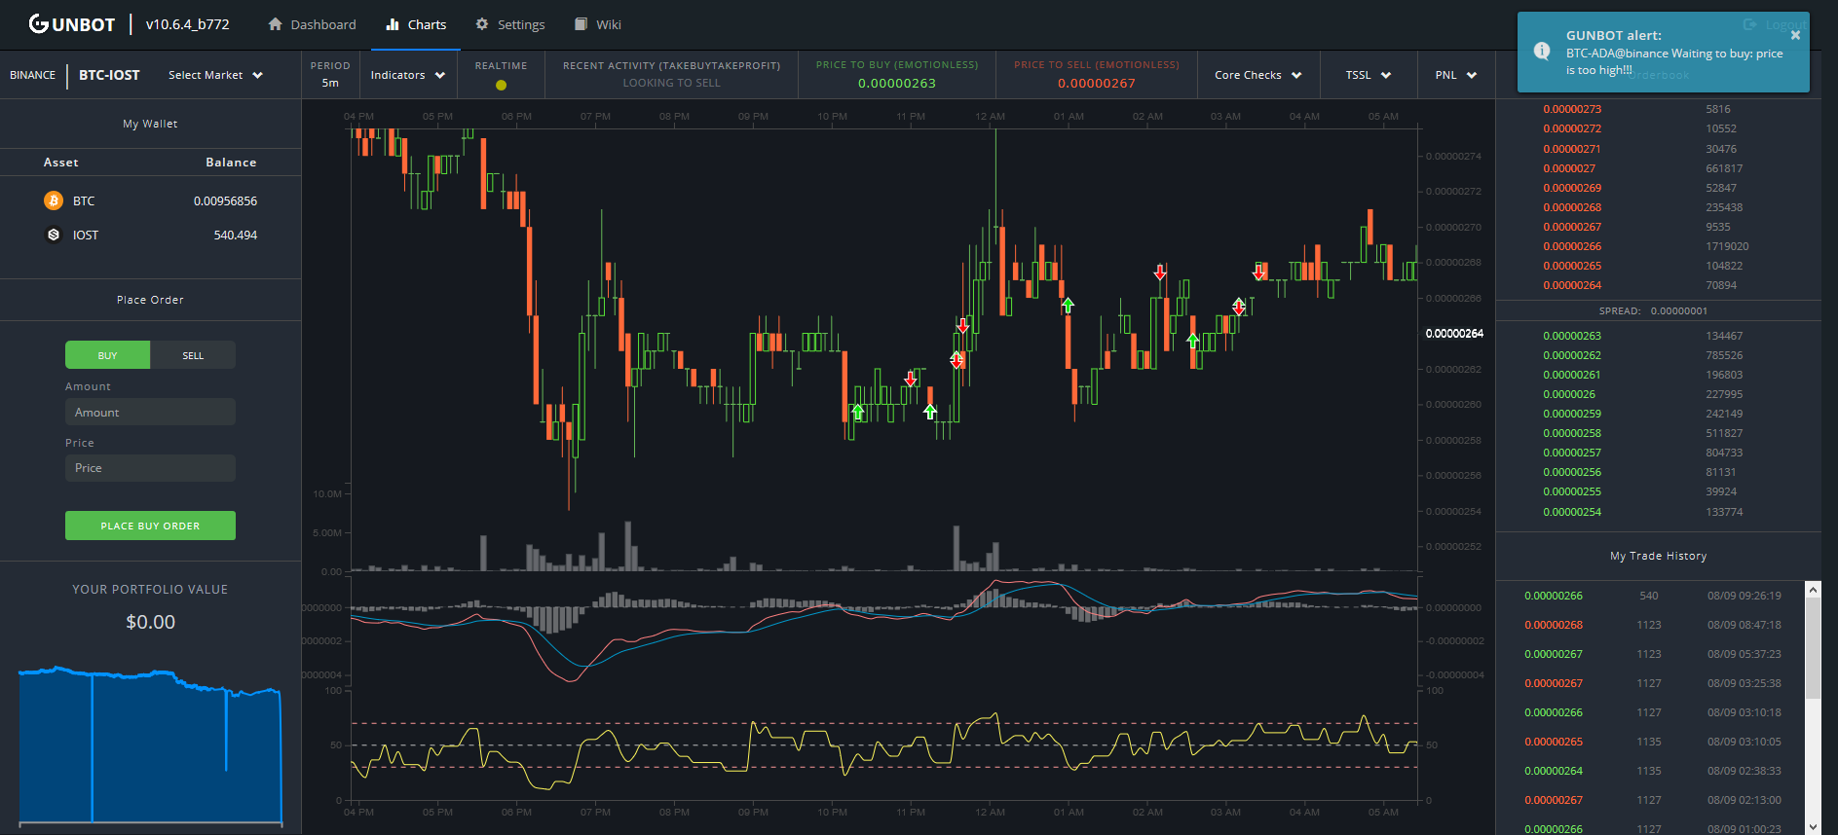Select the BTC balance 0.00956856
The width and height of the screenshot is (1838, 835).
point(225,200)
